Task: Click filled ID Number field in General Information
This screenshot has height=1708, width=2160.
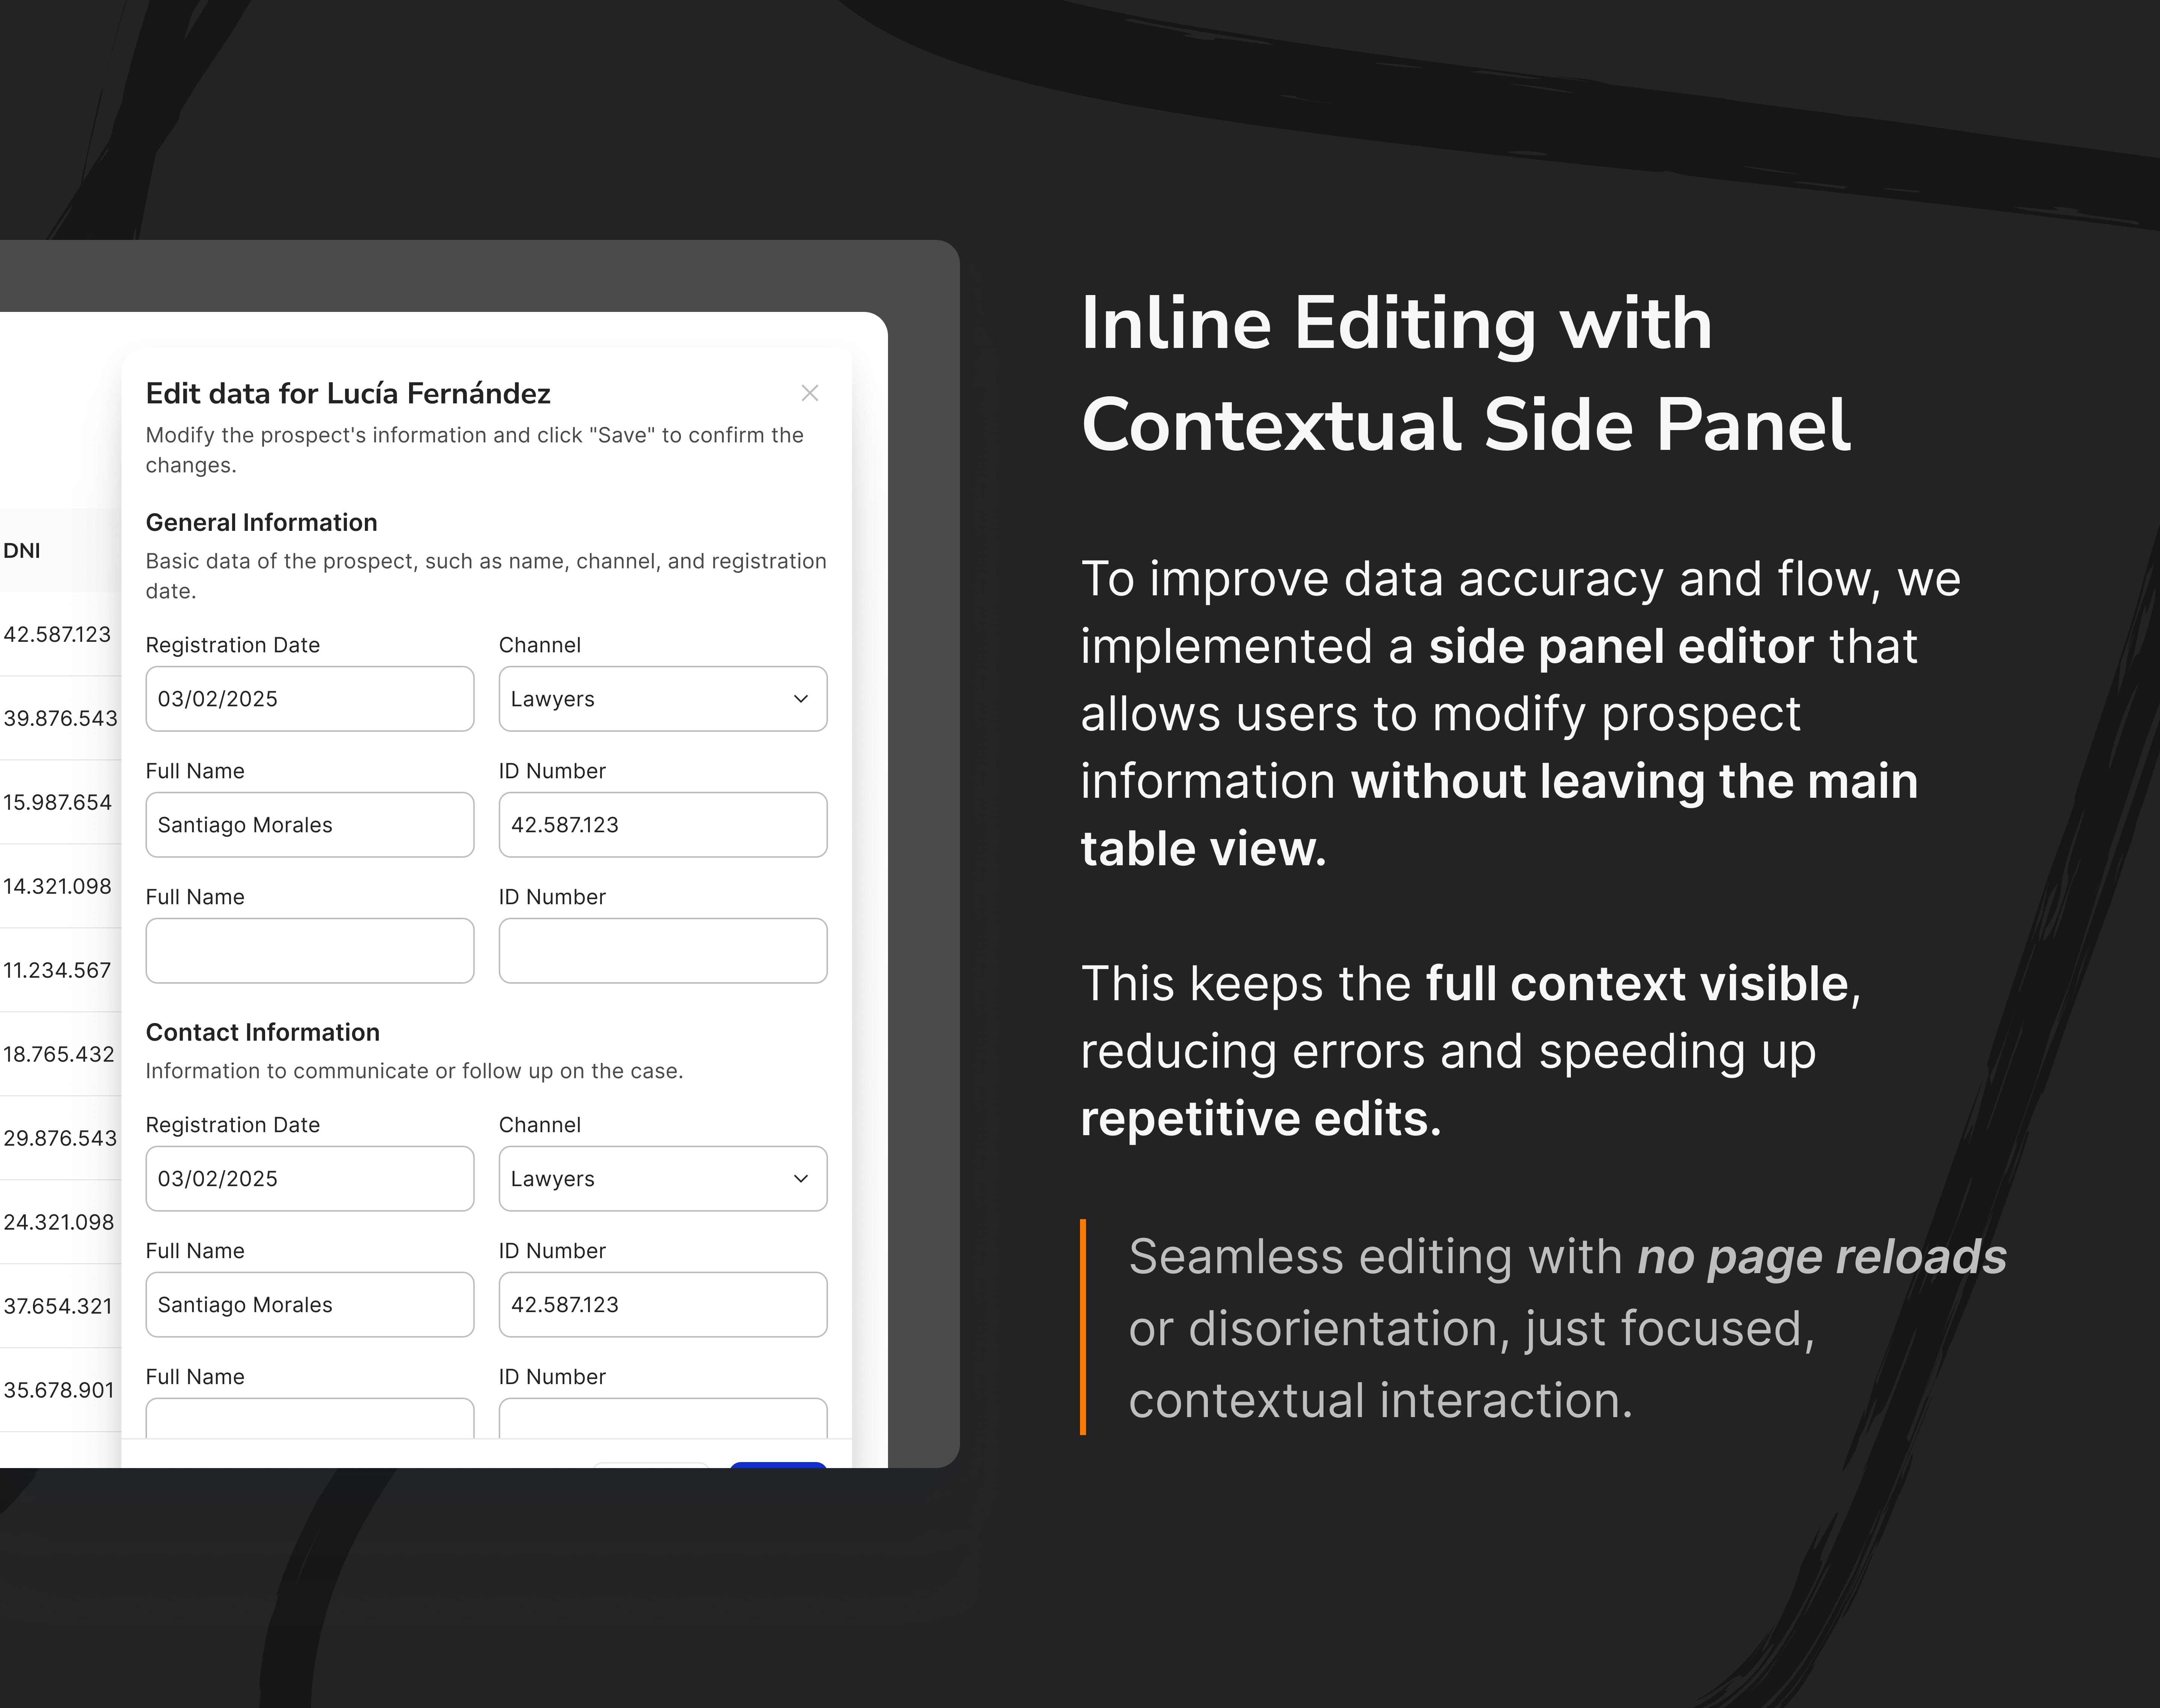Action: (662, 825)
